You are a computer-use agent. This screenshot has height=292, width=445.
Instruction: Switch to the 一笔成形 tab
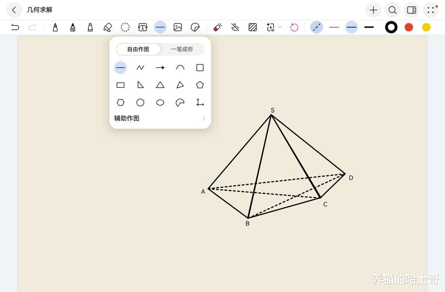[x=182, y=49]
